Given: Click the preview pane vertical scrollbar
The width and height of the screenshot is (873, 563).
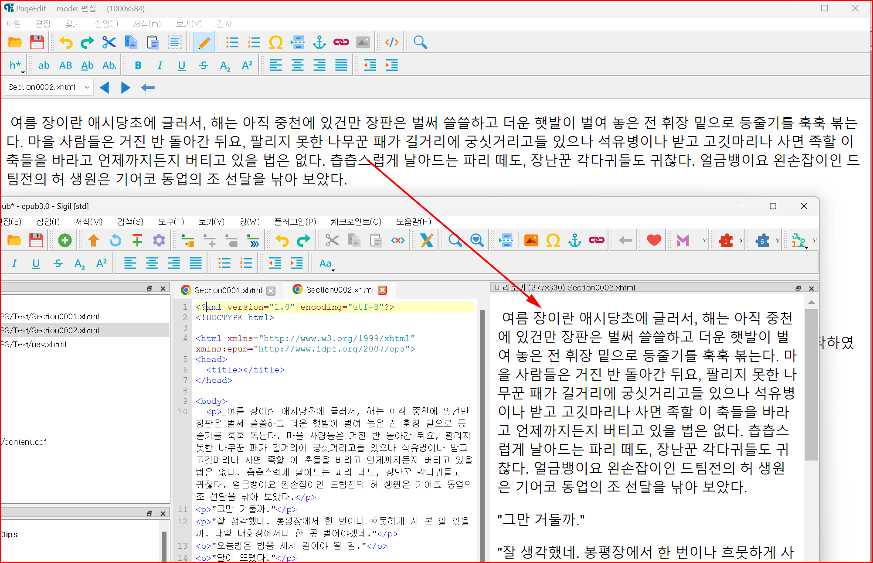Looking at the screenshot, I should click(x=811, y=384).
